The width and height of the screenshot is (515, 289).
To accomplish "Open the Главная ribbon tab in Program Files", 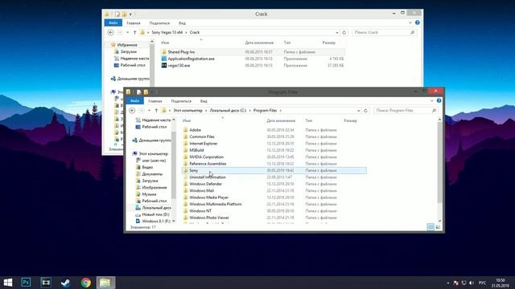I will point(155,101).
